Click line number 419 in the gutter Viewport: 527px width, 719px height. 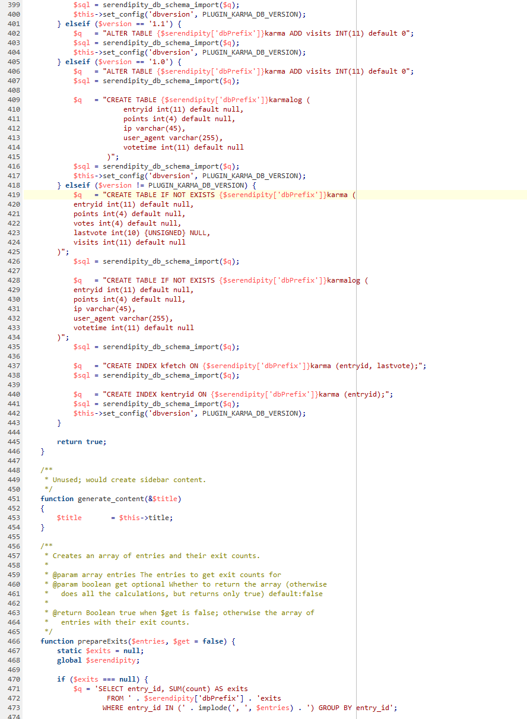point(13,195)
